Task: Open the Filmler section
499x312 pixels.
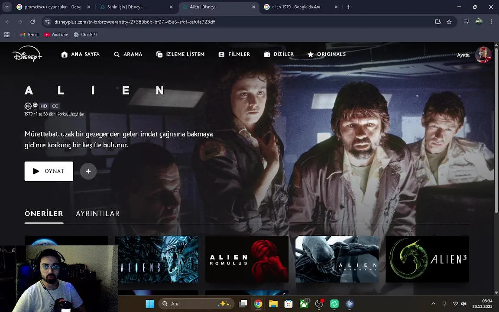Action: click(x=234, y=55)
